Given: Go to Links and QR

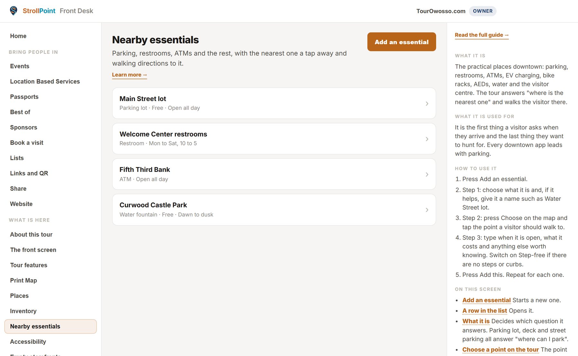Looking at the screenshot, I should [50, 173].
